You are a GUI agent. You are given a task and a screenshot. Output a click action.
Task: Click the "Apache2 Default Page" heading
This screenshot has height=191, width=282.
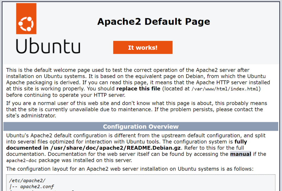(x=153, y=21)
